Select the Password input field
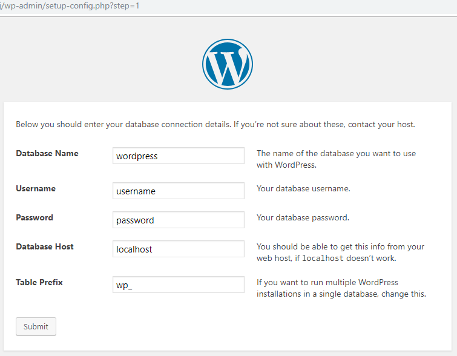The height and width of the screenshot is (356, 457). pyautogui.click(x=179, y=220)
